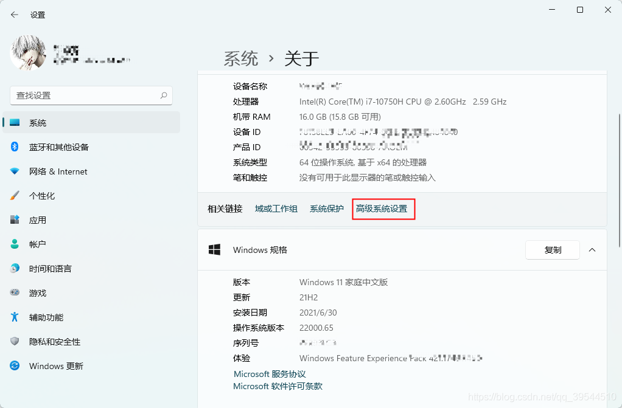Click the 复制 button for Windows 规格
Screen dimensions: 622x408
point(553,250)
